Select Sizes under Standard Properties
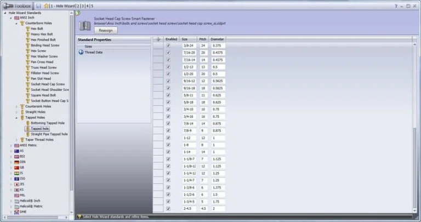Viewport: 421px width, 222px height. click(x=88, y=47)
